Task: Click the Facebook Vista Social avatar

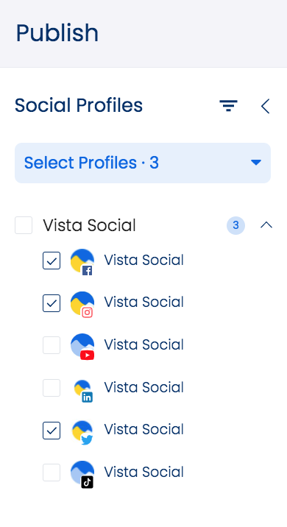Action: 82,261
